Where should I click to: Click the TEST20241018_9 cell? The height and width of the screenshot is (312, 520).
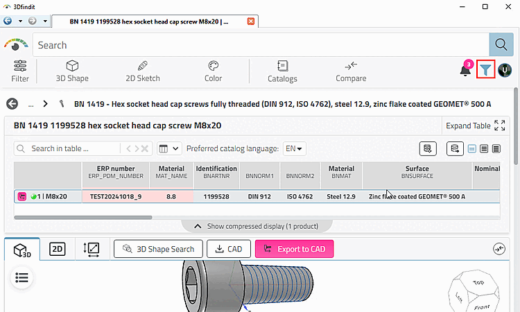[116, 197]
